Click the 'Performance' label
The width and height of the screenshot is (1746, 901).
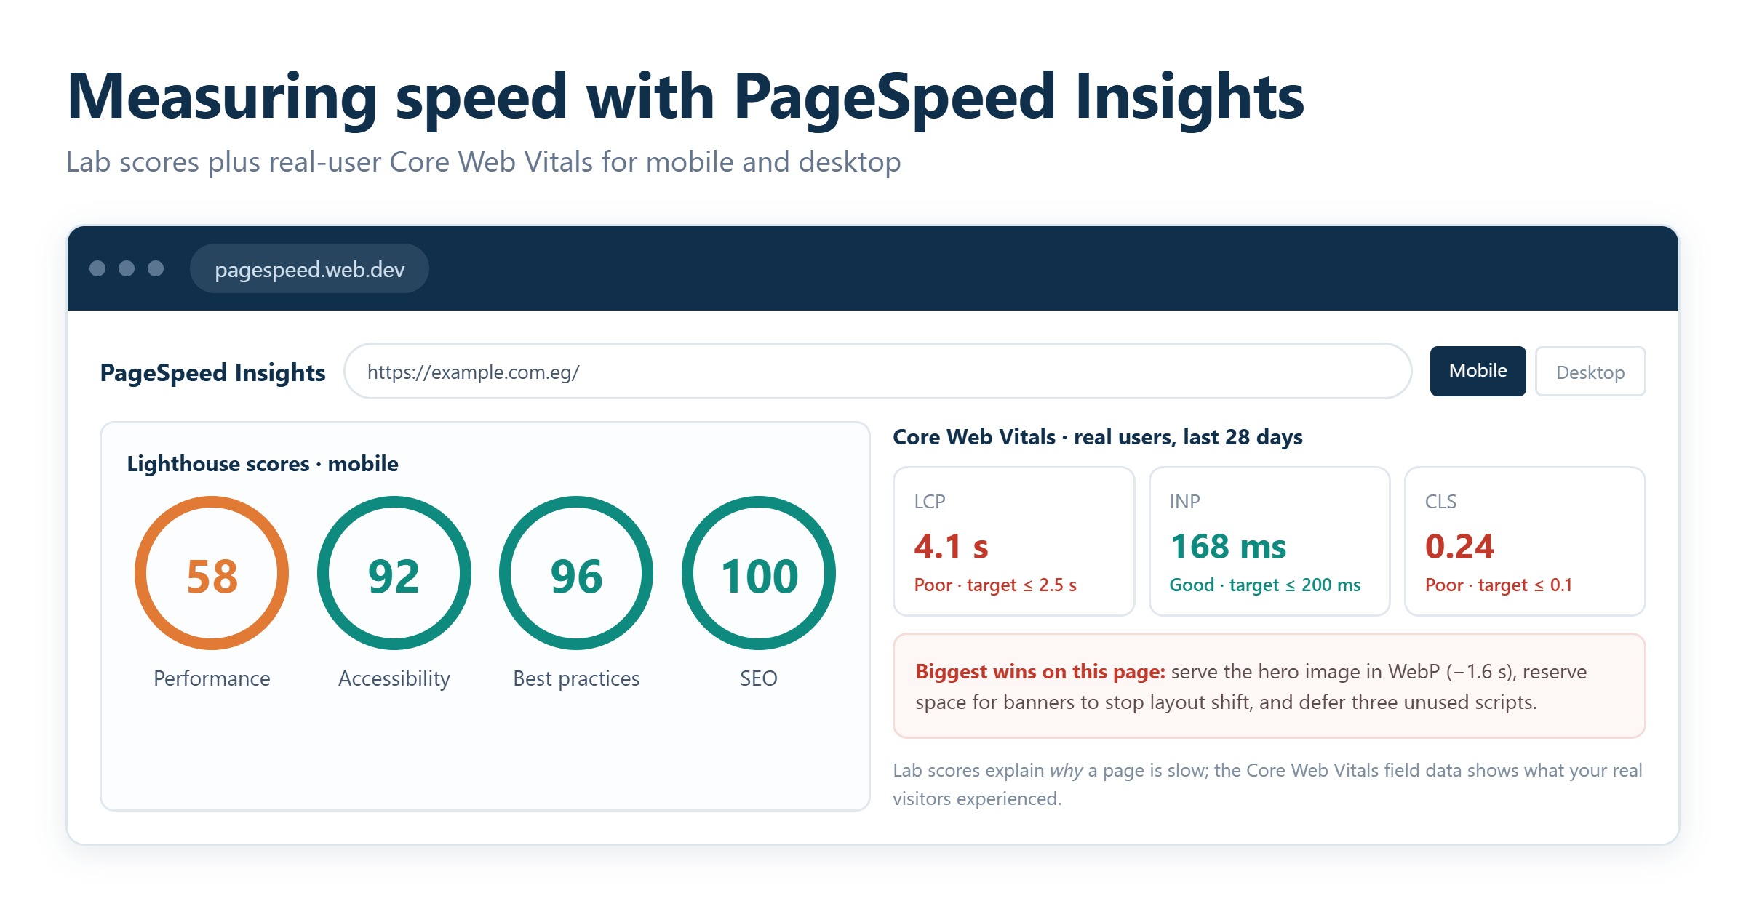pos(212,678)
